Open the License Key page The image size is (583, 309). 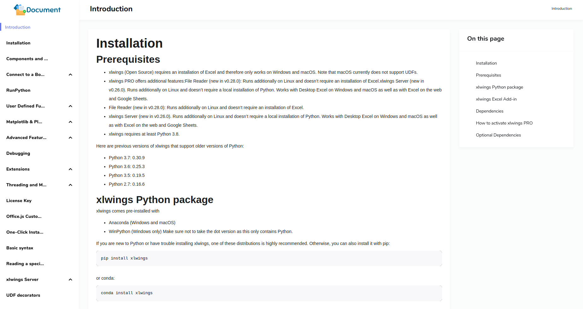(19, 201)
